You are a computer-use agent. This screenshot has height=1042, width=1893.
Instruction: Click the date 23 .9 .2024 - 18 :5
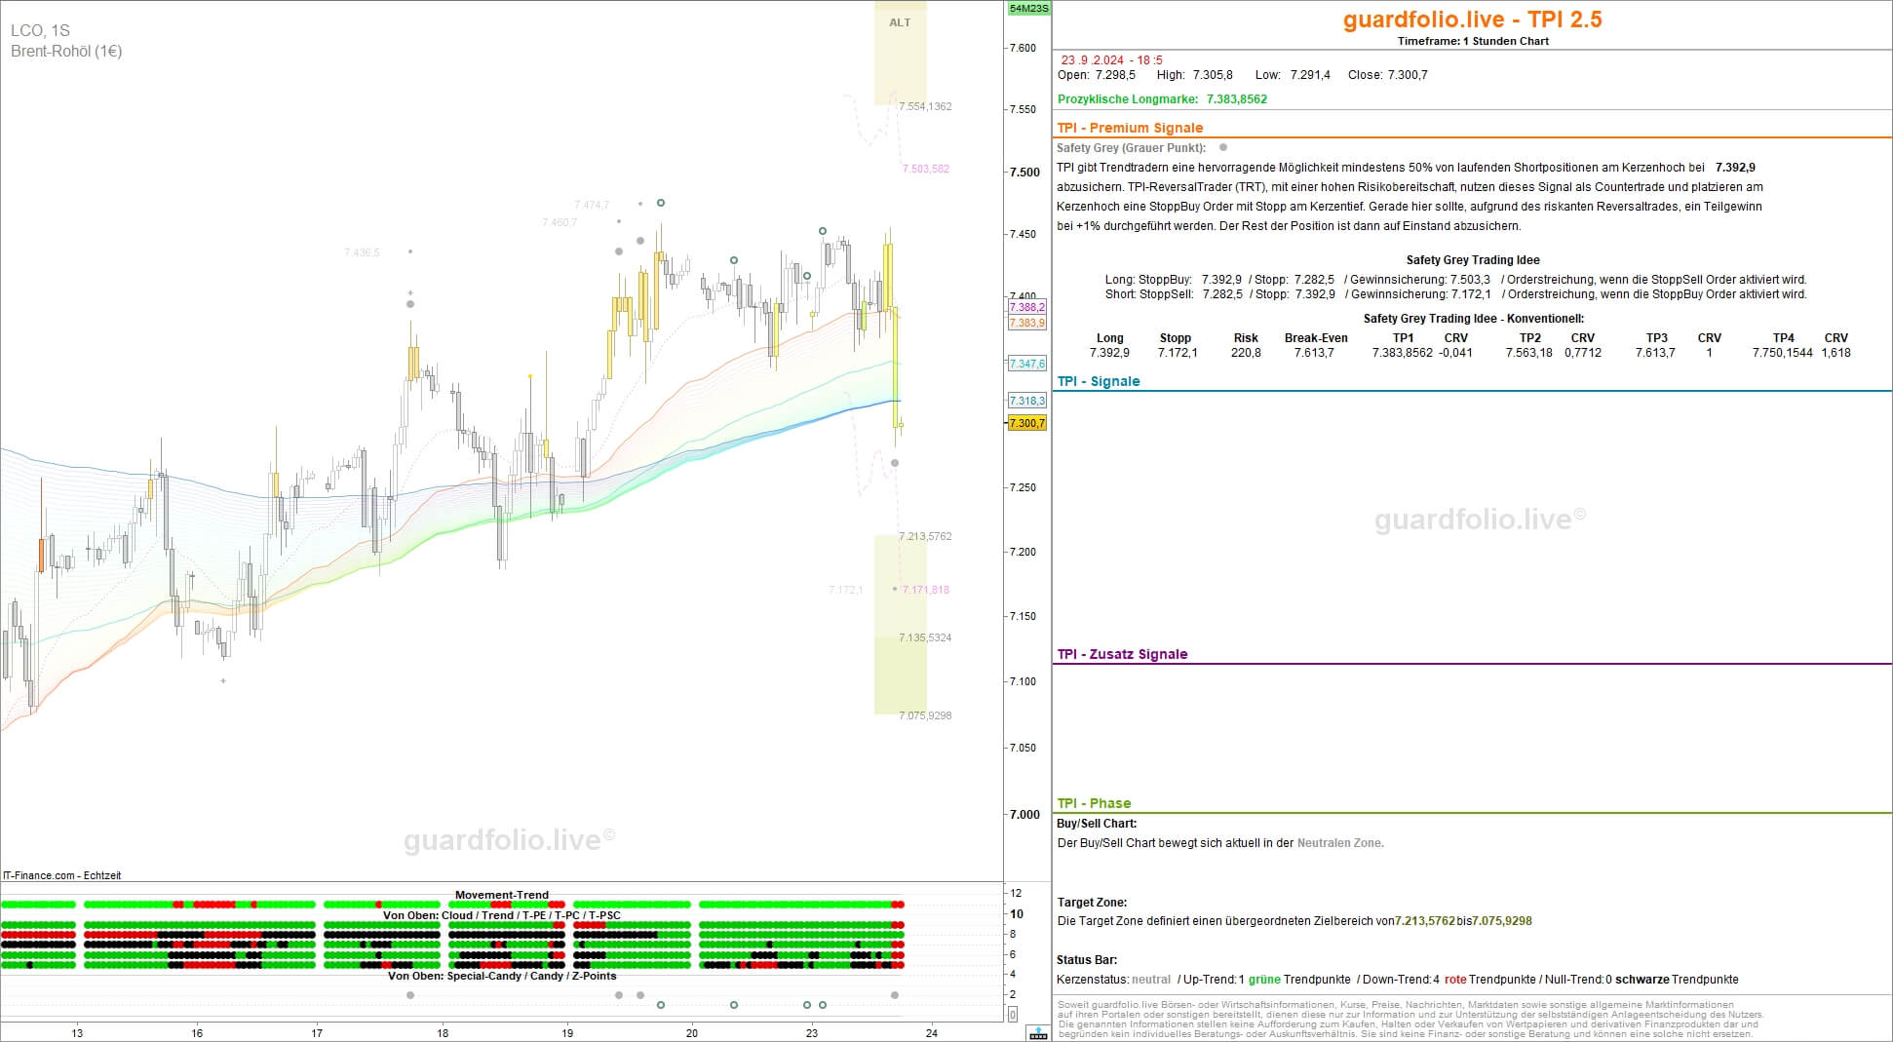tap(1112, 60)
